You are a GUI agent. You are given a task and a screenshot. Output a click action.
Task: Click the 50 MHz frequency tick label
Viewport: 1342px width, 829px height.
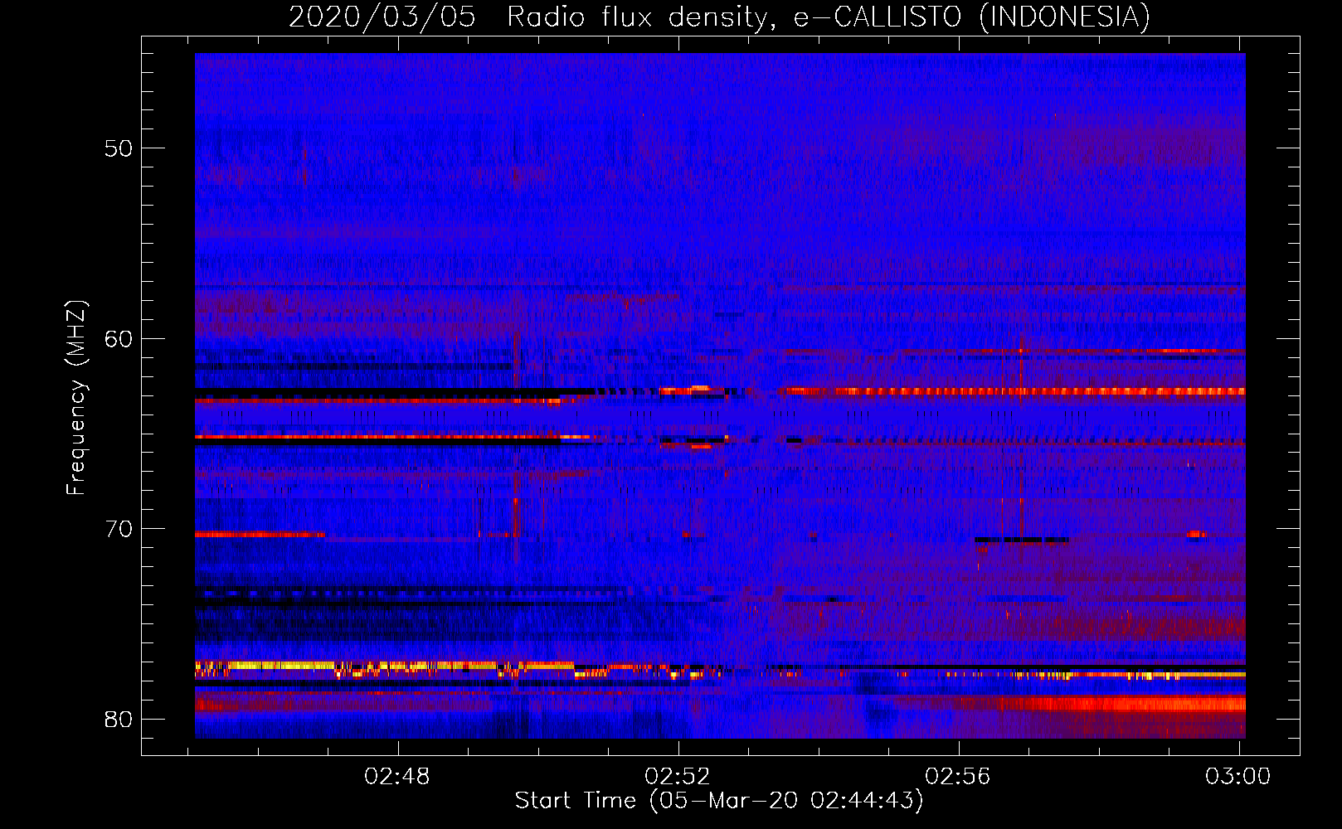point(119,148)
